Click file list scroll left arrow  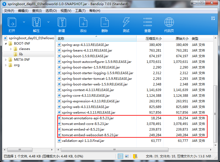[x=58, y=150]
